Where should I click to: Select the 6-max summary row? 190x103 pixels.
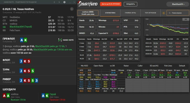coord(109,47)
